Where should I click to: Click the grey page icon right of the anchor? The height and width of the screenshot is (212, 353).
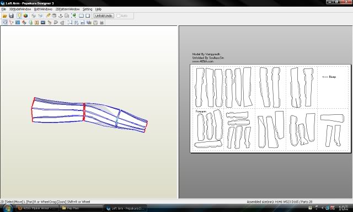[x=67, y=16]
